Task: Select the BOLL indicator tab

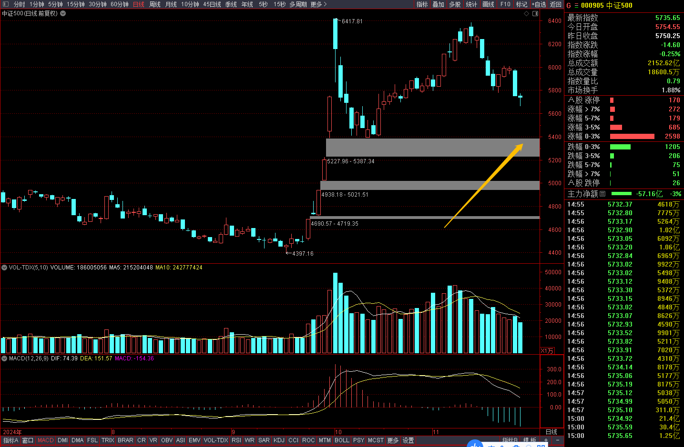Action: (342, 440)
